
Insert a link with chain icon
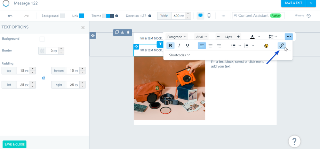[x=282, y=46]
